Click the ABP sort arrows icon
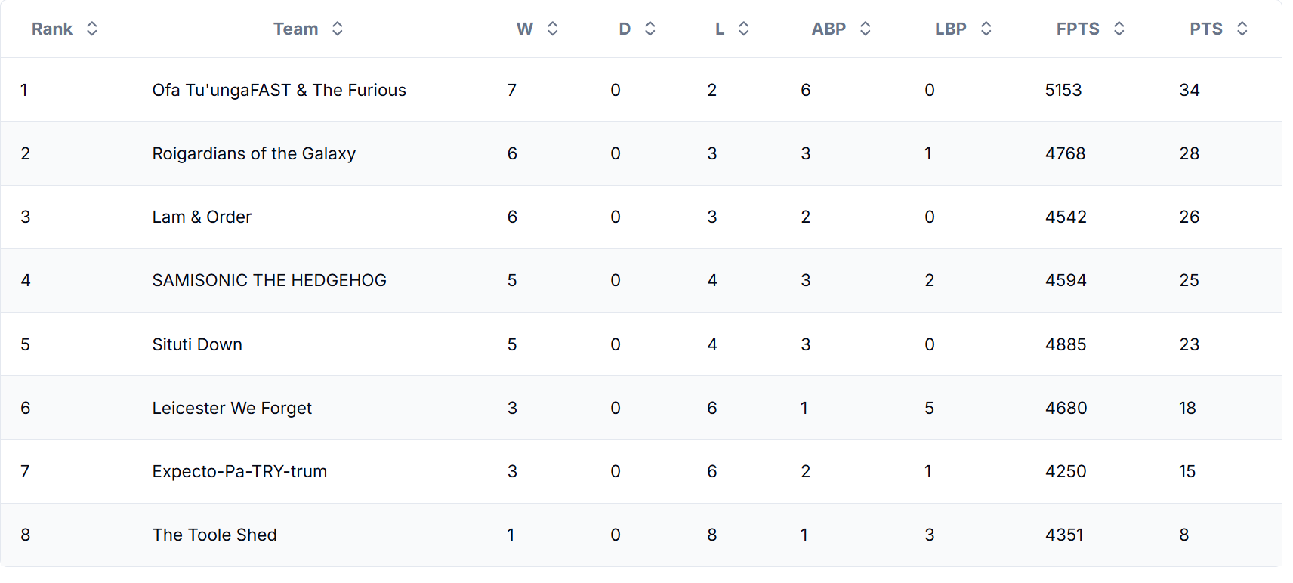 point(866,29)
